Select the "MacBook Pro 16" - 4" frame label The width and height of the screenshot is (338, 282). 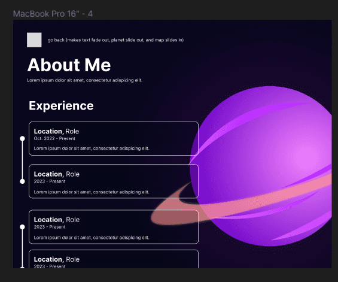(53, 14)
